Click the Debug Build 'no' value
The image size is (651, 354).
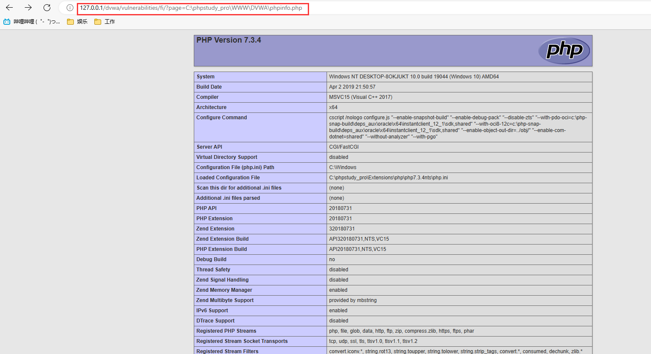(332, 259)
